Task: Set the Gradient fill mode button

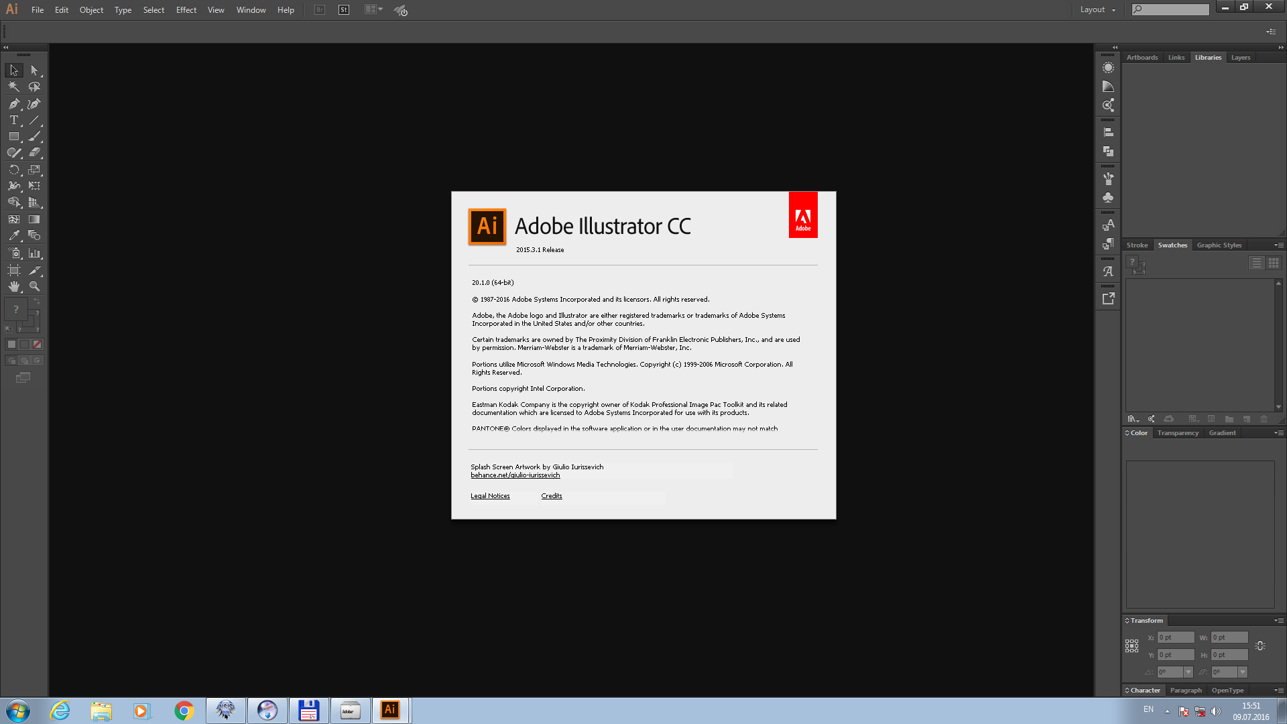Action: point(24,345)
